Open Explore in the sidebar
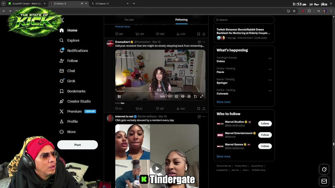The width and height of the screenshot is (335, 188). coord(69,40)
